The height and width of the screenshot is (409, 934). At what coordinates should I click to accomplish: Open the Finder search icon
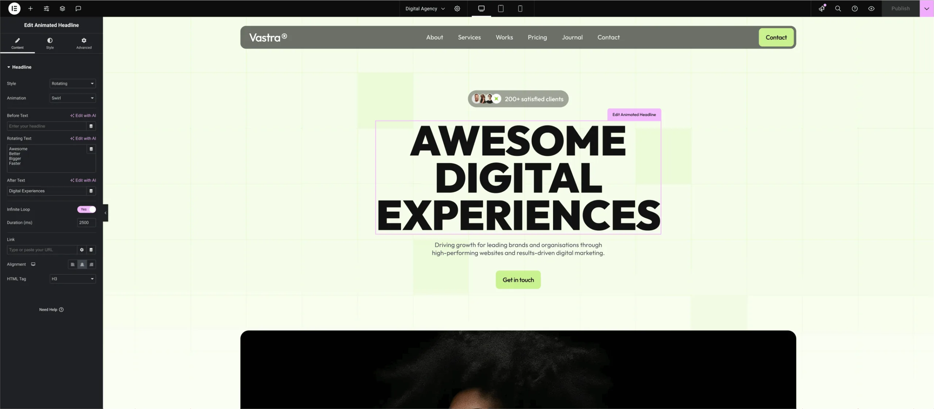pyautogui.click(x=838, y=8)
